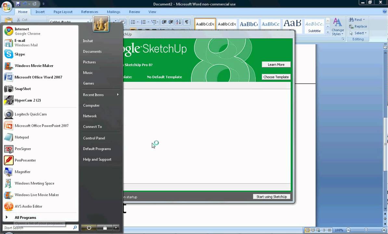Open the Undo history dropdown arrow
This screenshot has height=234, width=388.
(29, 4)
